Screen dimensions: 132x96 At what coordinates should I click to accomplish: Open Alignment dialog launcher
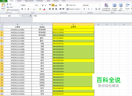[x=81, y=13]
